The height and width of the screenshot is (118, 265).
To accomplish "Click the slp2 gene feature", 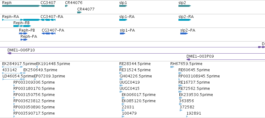I will (x=185, y=6).
